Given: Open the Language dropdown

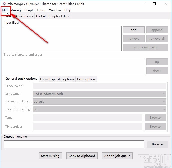Looking at the screenshot, I should (x=99, y=94).
